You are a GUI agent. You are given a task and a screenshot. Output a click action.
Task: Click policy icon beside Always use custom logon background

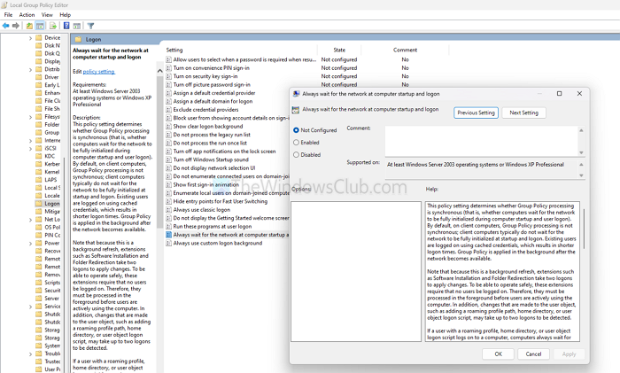[169, 243]
